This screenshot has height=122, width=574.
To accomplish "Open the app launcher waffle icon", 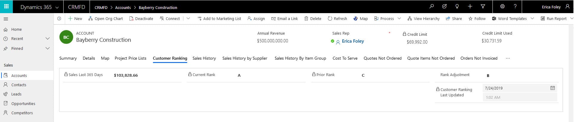I will coord(6,7).
